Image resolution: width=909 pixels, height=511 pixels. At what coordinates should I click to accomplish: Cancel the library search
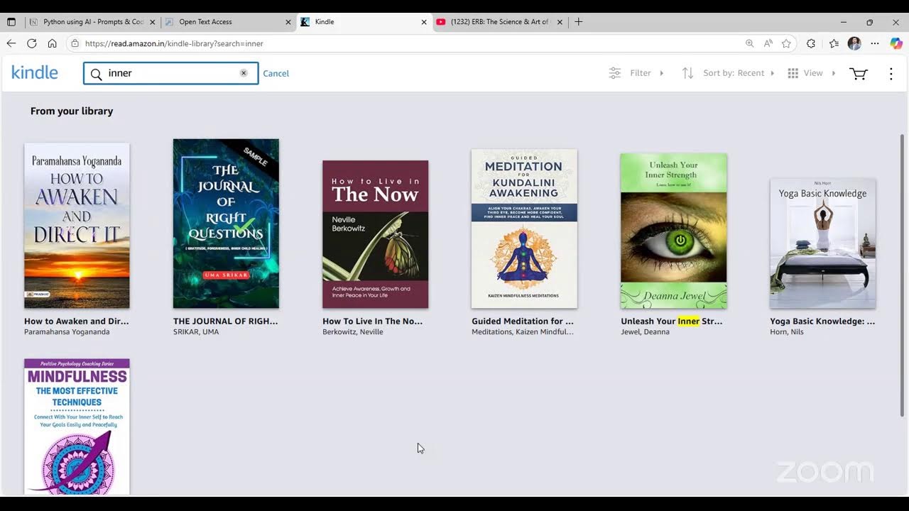tap(276, 73)
